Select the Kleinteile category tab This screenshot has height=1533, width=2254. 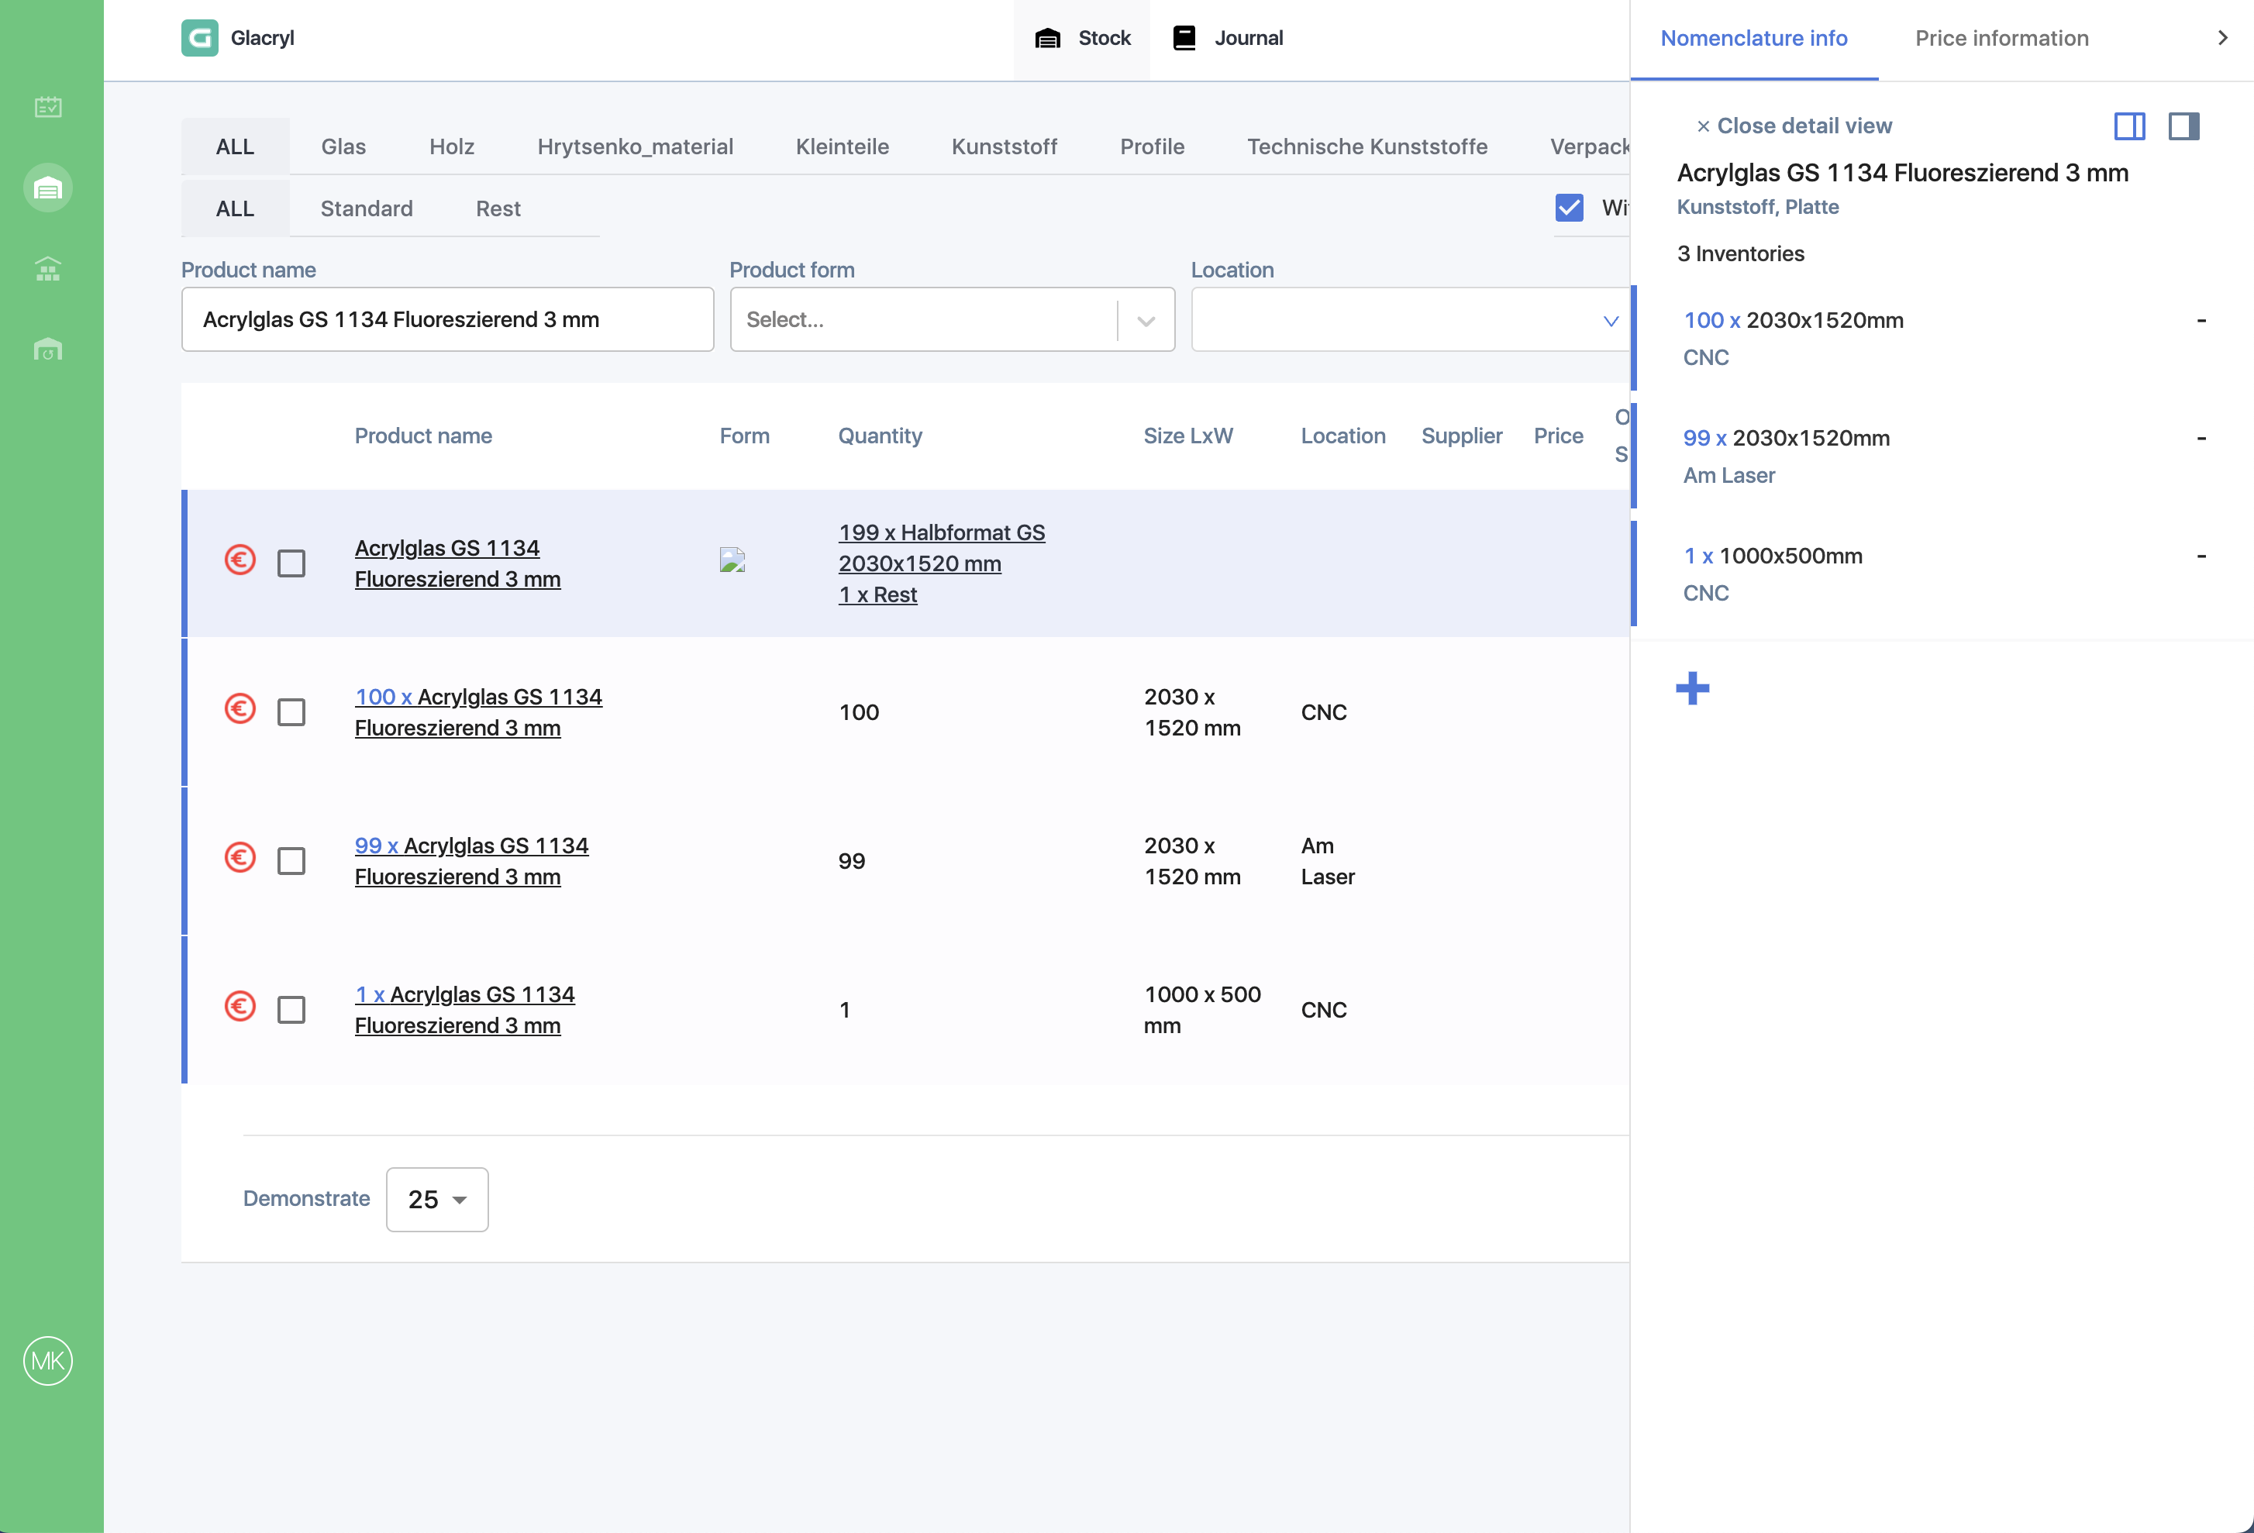pos(842,146)
